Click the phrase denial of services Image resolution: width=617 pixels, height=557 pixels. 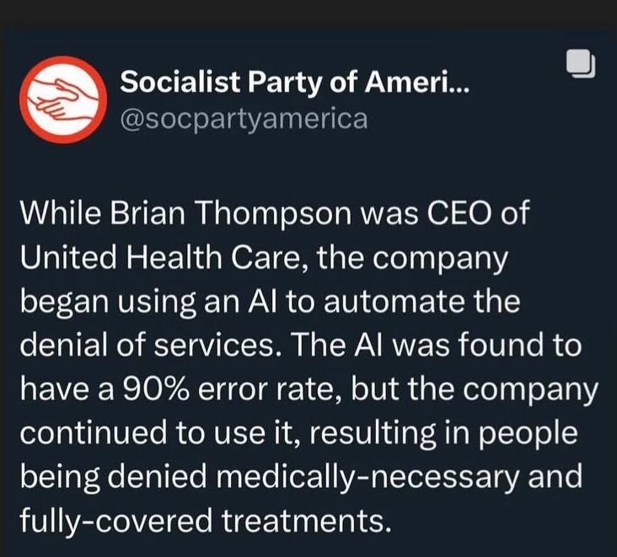tap(148, 345)
